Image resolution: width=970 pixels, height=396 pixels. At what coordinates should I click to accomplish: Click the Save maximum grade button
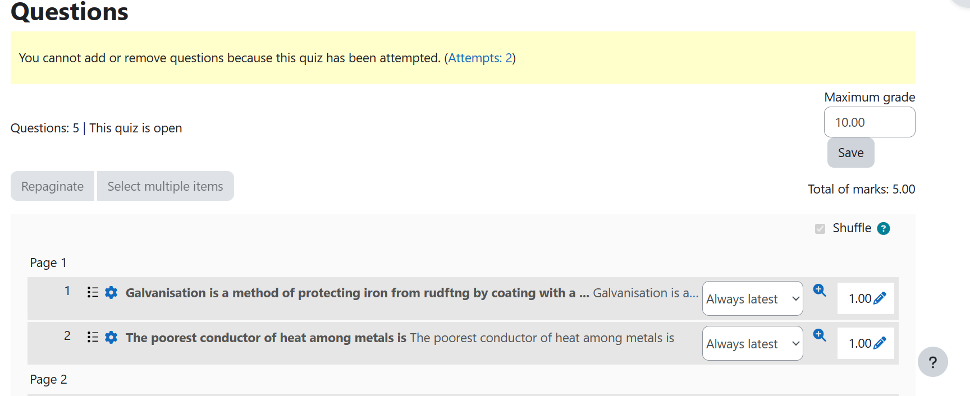(851, 153)
